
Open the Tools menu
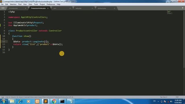click(36, 4)
